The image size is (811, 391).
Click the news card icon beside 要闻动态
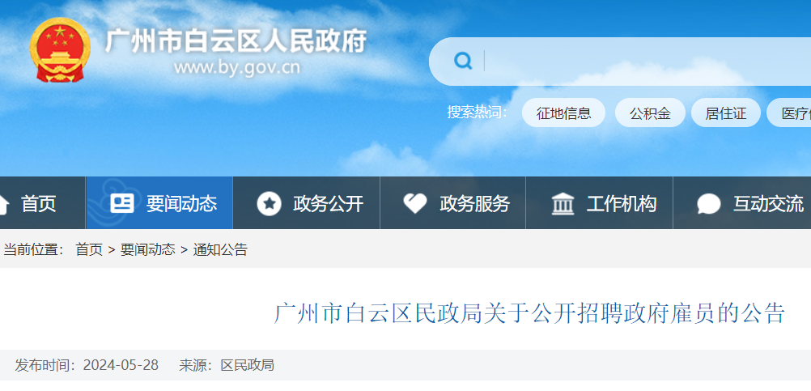coord(122,203)
